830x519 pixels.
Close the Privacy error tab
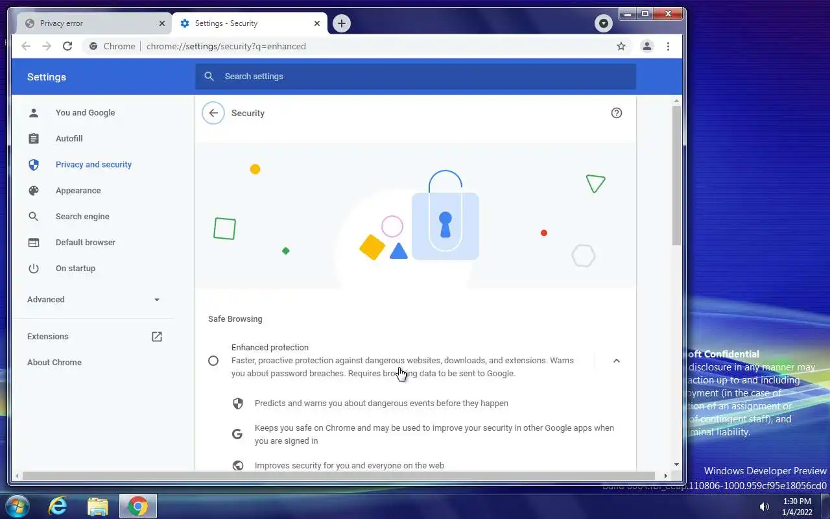point(162,23)
